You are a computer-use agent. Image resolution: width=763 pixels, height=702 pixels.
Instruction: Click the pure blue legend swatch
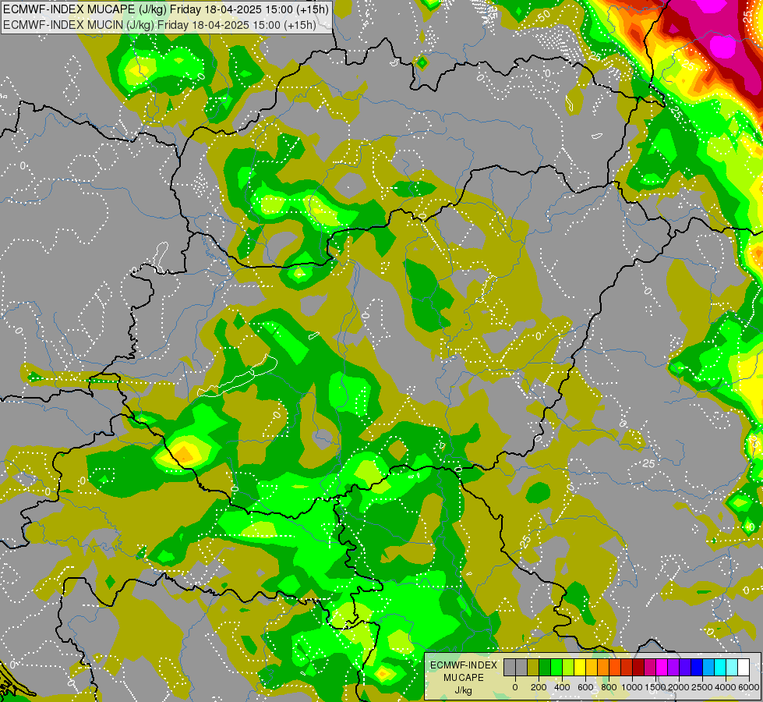697,668
